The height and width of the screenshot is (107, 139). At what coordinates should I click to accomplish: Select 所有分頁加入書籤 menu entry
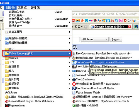[x=38, y=19]
